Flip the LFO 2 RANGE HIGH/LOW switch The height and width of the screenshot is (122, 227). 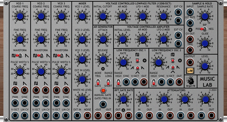[154, 82]
